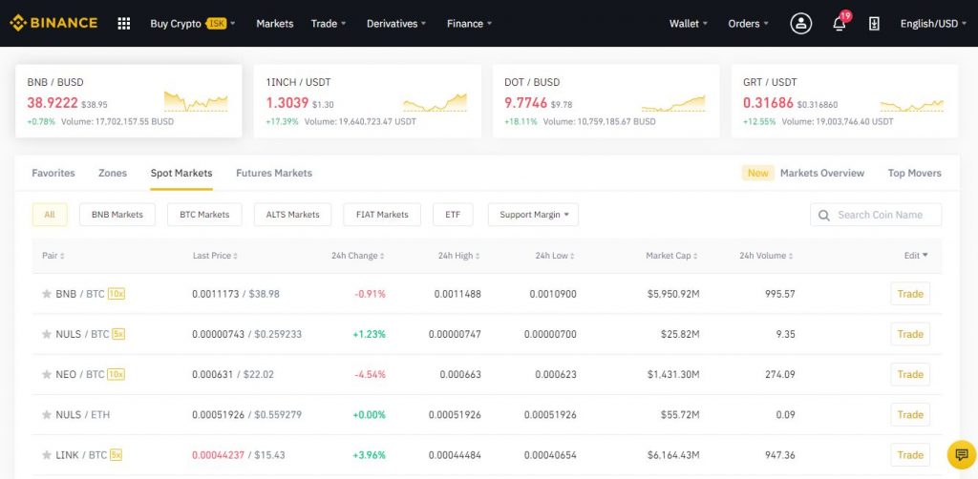Image resolution: width=978 pixels, height=479 pixels.
Task: Click the 10x badge on BNB / BTC
Action: 116,293
